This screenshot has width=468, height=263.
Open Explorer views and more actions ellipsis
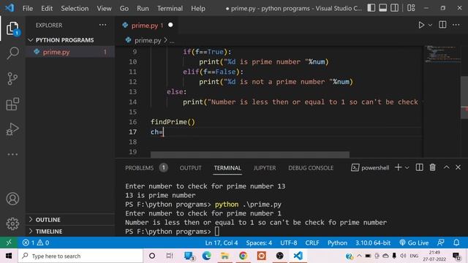click(x=102, y=25)
